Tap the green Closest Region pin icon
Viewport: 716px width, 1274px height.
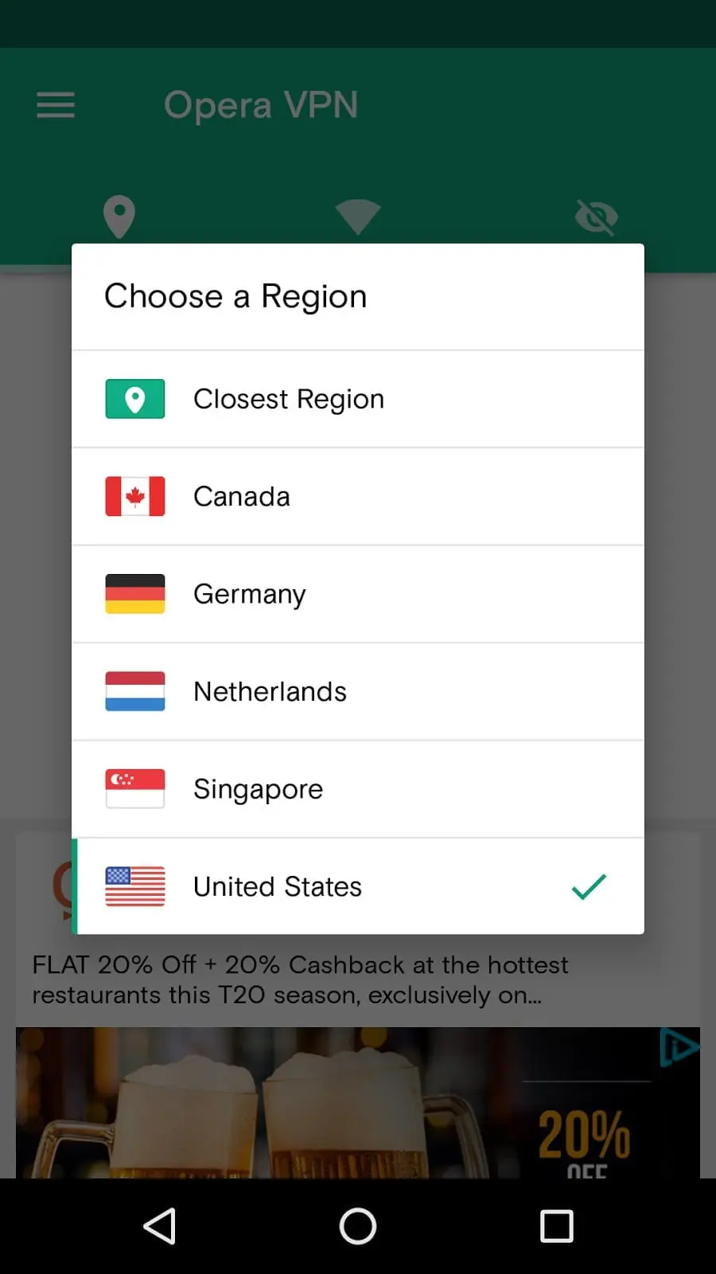tap(135, 399)
